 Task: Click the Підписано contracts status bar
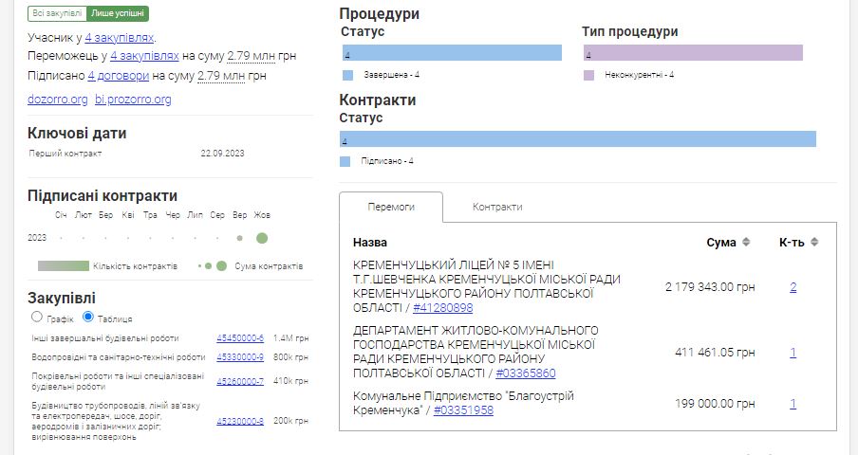tap(578, 139)
